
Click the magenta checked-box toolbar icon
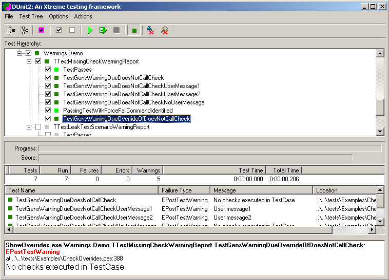click(41, 30)
